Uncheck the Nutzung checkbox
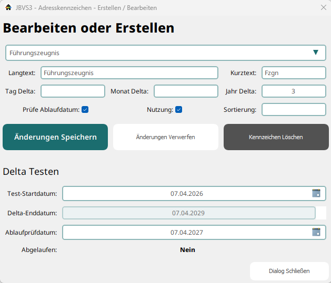Viewport: 331px width, 283px height. pyautogui.click(x=178, y=110)
